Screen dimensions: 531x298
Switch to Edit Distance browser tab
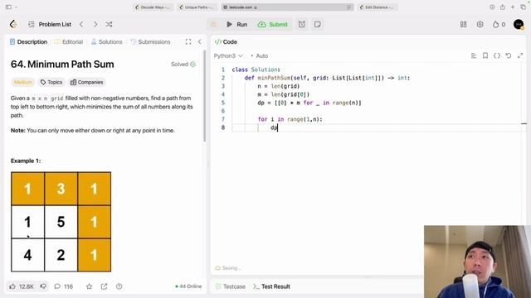378,7
